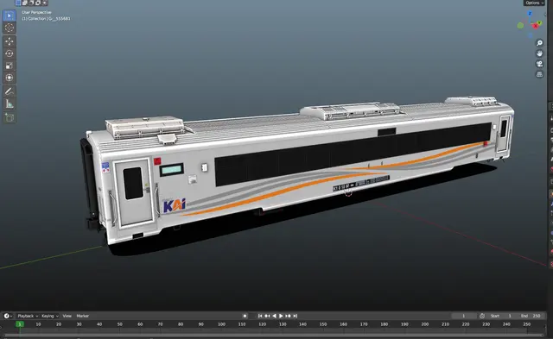
Task: Click the green negative axis circle on gizmo
Action: click(520, 25)
